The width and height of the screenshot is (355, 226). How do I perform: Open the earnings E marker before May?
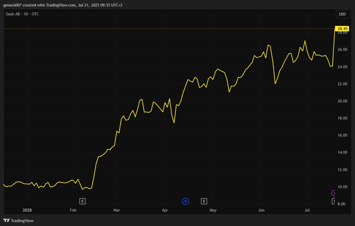click(204, 201)
